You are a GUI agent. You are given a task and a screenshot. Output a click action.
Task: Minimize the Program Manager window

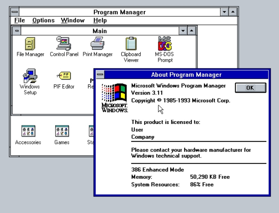point(224,12)
